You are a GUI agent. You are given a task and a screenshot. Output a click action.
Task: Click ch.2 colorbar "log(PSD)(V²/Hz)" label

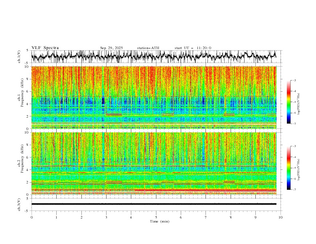point(299,170)
